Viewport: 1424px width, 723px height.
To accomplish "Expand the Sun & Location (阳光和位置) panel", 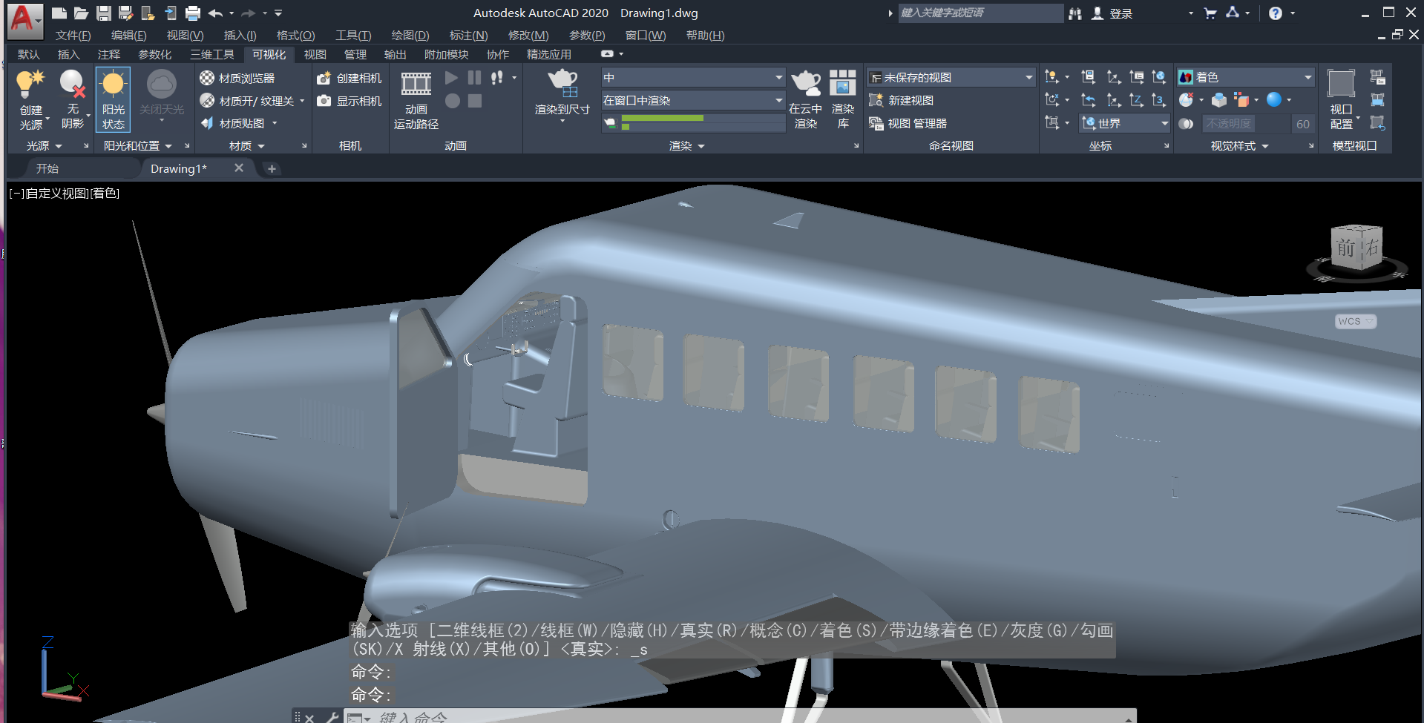I will 138,146.
